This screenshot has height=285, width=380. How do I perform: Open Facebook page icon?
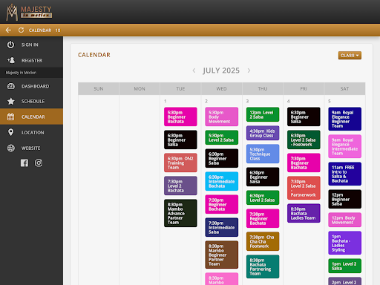(x=24, y=163)
